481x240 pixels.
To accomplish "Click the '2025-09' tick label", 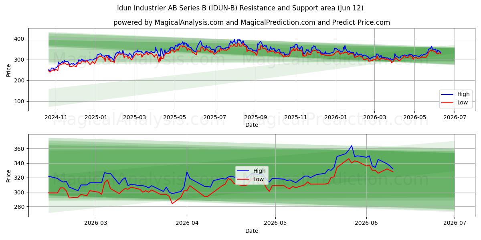I will point(256,117).
